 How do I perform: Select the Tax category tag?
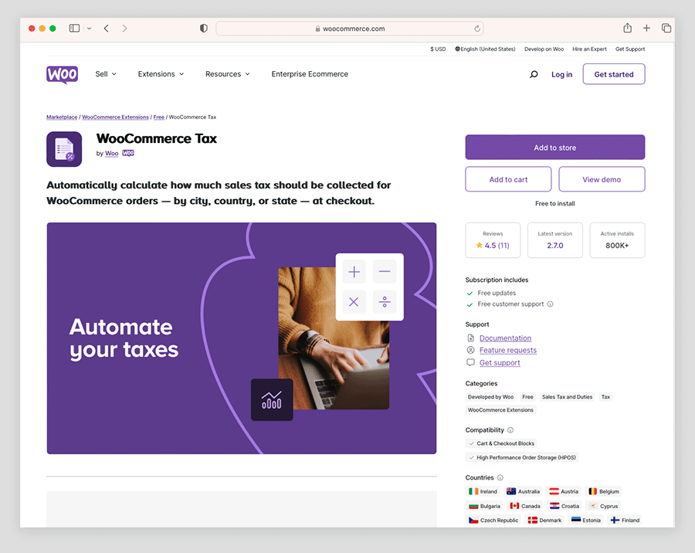[605, 397]
